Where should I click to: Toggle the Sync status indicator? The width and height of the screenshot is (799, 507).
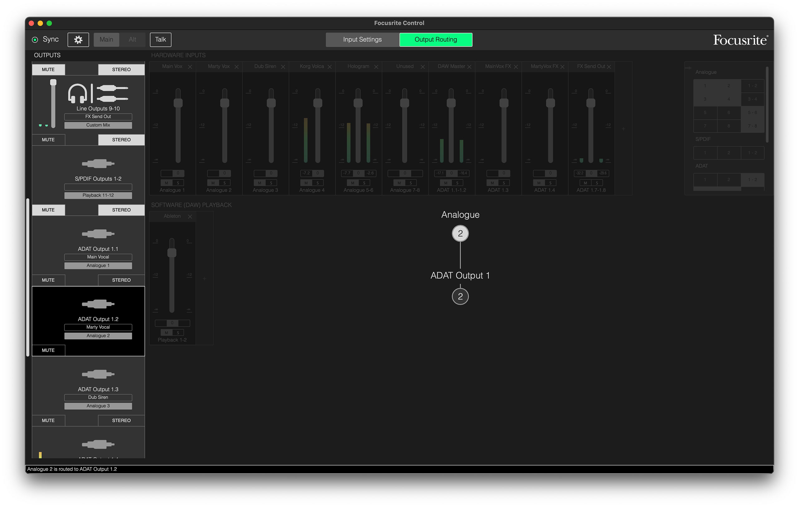[x=35, y=40]
